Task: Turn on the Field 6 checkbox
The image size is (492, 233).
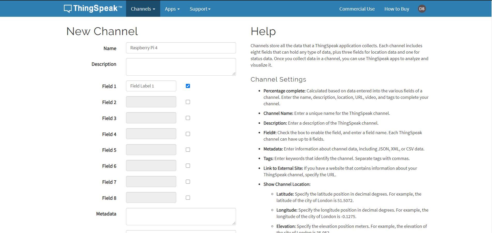Action: (188, 166)
